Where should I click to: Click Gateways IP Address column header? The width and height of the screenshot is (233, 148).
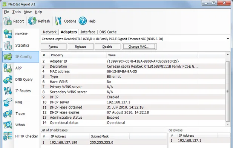tap(197, 136)
